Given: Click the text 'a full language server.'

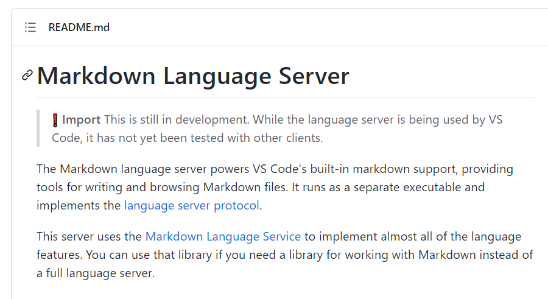Looking at the screenshot, I should pyautogui.click(x=96, y=273).
